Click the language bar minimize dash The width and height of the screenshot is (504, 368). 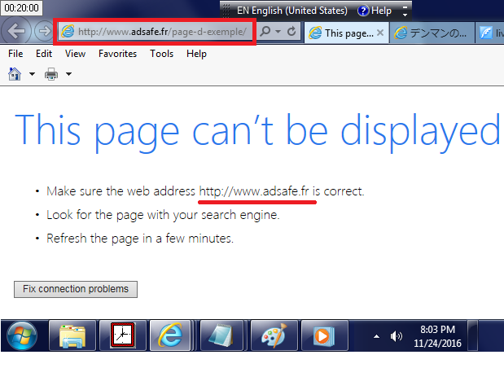(405, 7)
